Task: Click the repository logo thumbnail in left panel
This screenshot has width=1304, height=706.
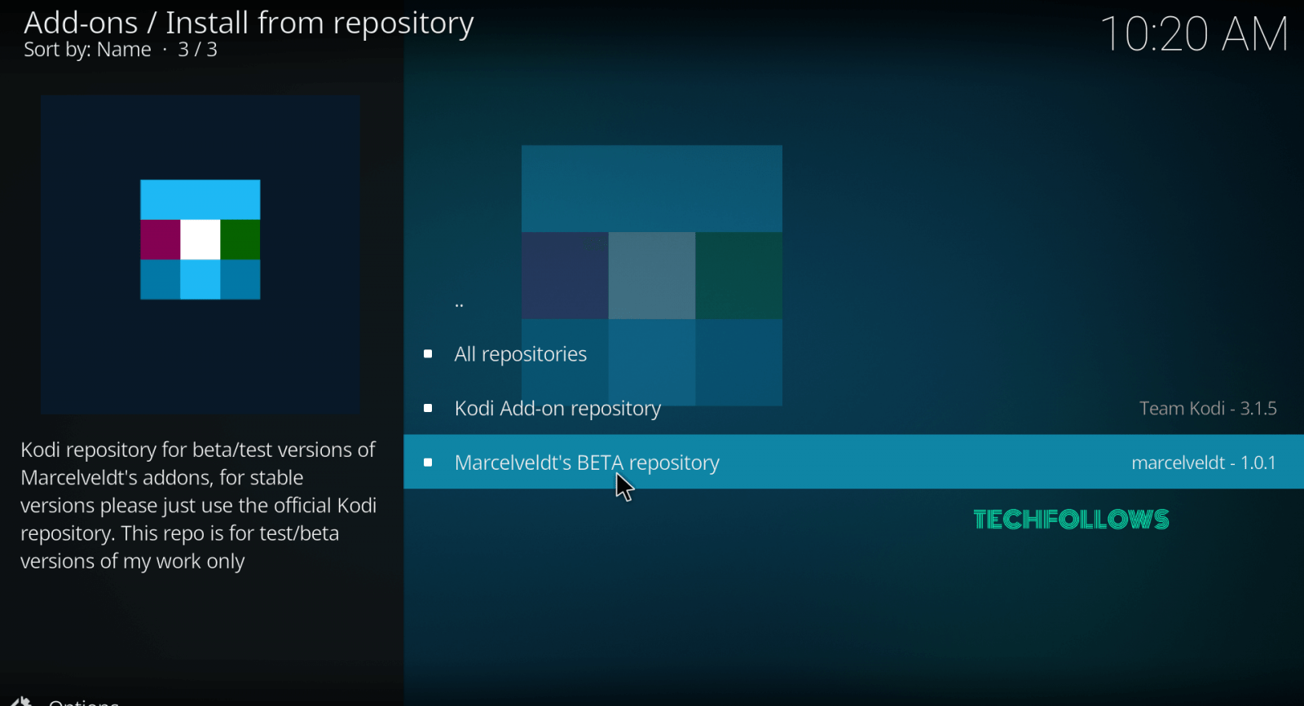Action: (200, 254)
